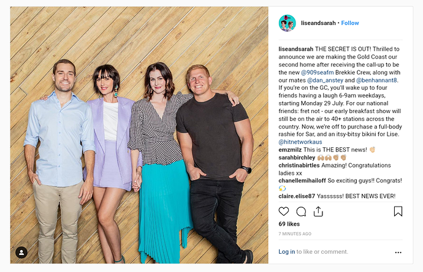View list of 69 likes
Viewport: 423px width, 272px height.
tap(289, 224)
